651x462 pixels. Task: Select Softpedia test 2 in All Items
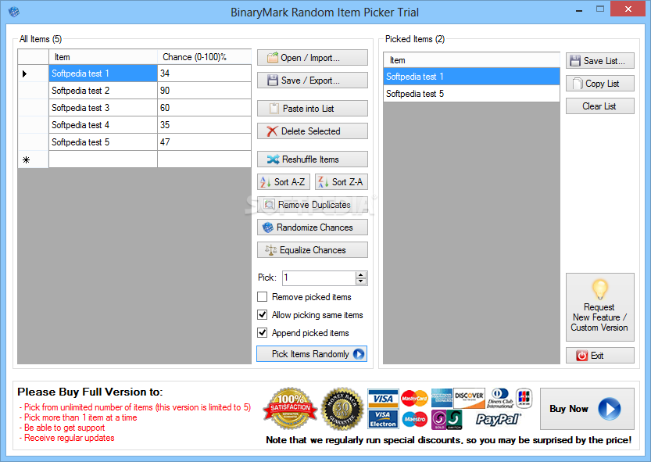(x=103, y=91)
